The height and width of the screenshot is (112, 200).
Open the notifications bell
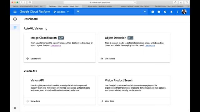click(171, 12)
